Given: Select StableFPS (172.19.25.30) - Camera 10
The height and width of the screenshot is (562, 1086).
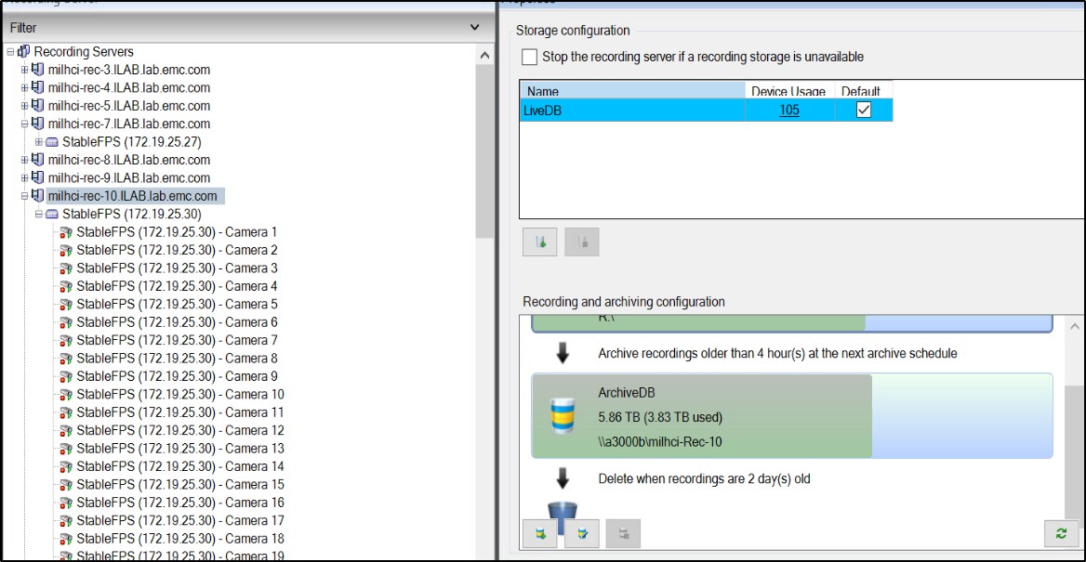Looking at the screenshot, I should click(180, 394).
